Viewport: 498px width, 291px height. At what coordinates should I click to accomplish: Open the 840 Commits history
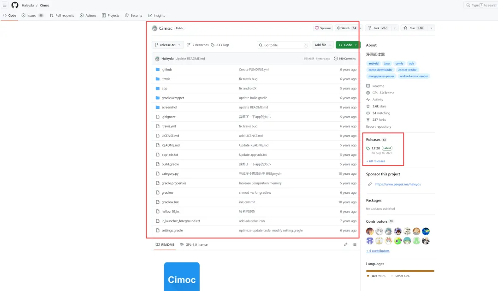point(344,59)
